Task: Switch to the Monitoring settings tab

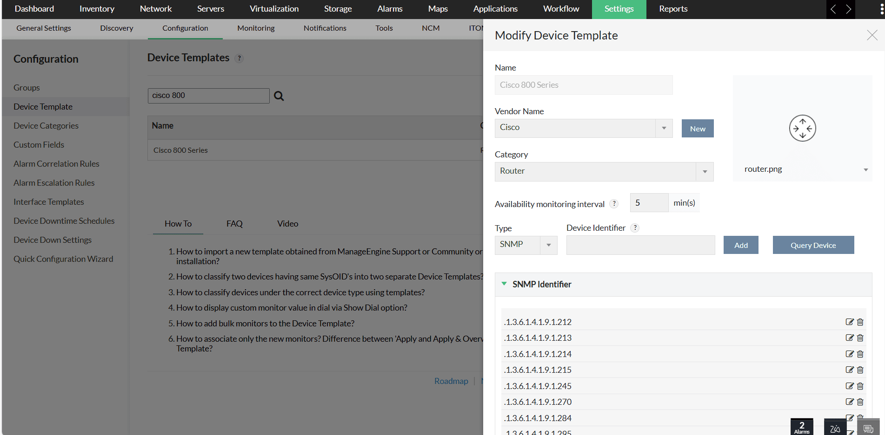Action: click(256, 28)
